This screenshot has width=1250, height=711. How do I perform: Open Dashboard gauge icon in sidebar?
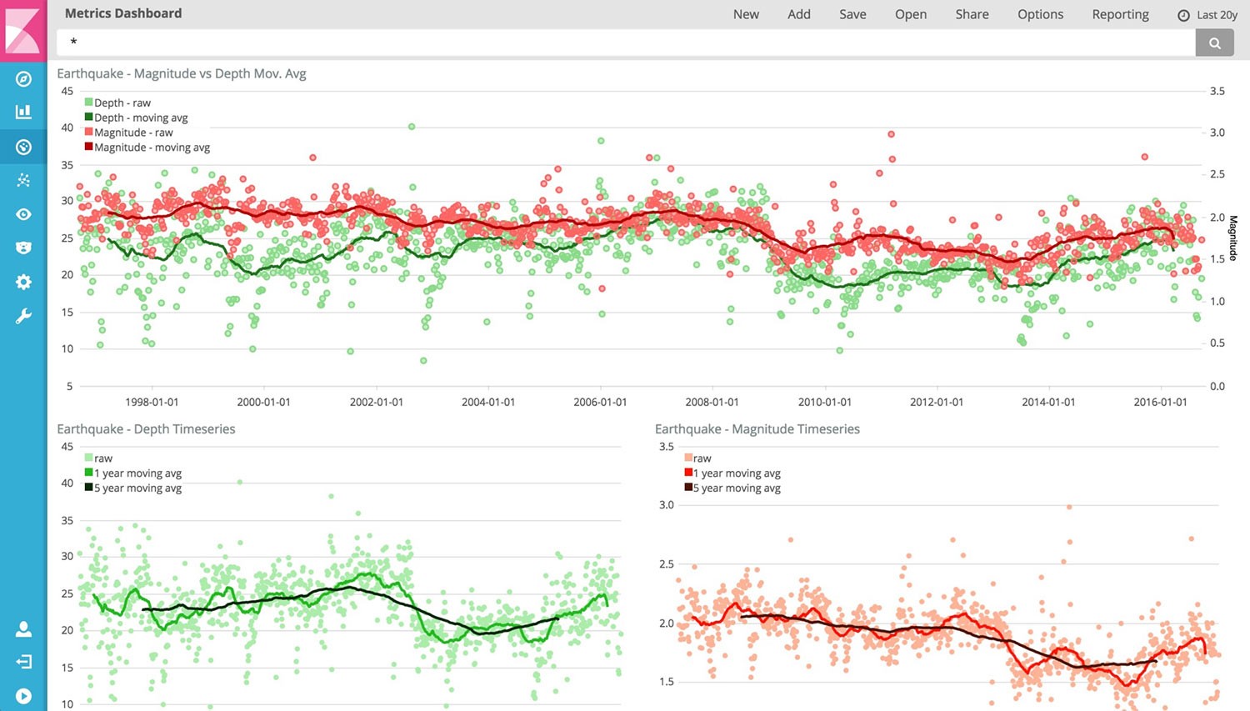(23, 148)
